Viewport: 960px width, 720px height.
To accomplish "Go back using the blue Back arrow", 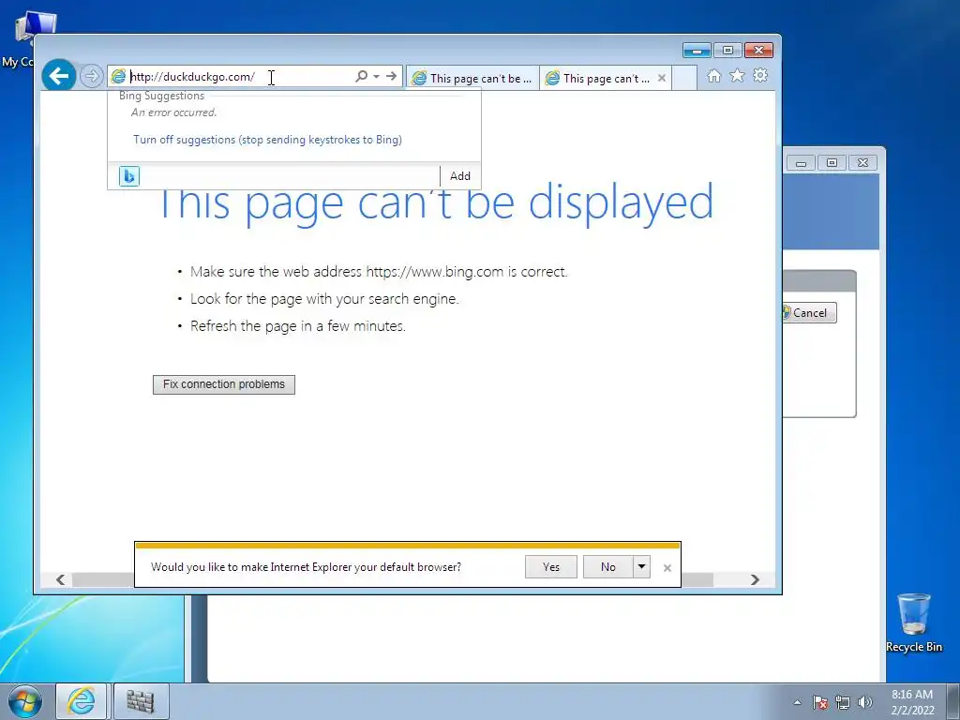I will click(59, 76).
